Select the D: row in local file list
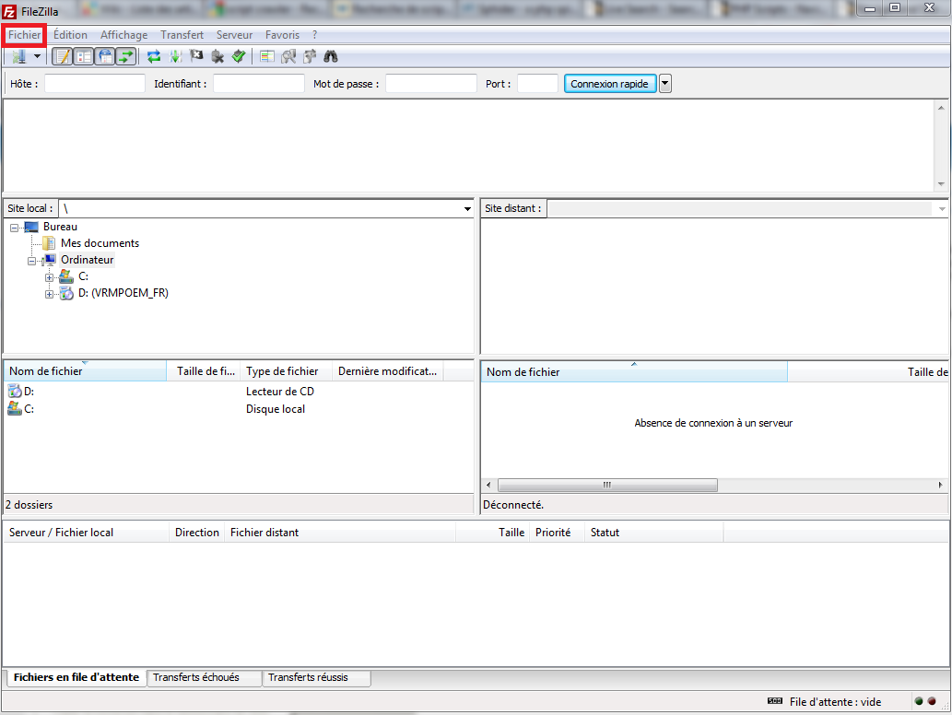The height and width of the screenshot is (715, 952). tap(238, 392)
